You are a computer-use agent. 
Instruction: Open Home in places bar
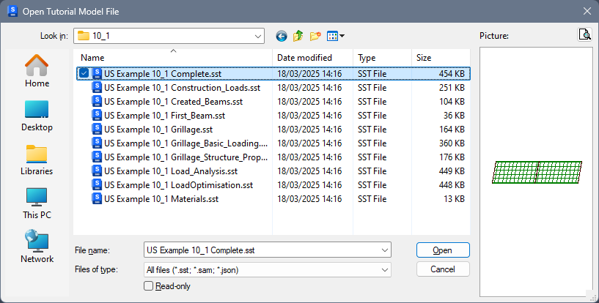coord(37,71)
